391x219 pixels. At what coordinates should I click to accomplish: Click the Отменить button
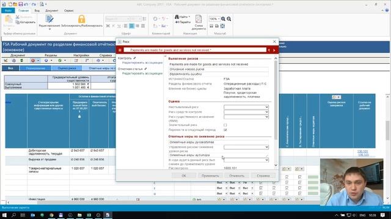pos(236,176)
